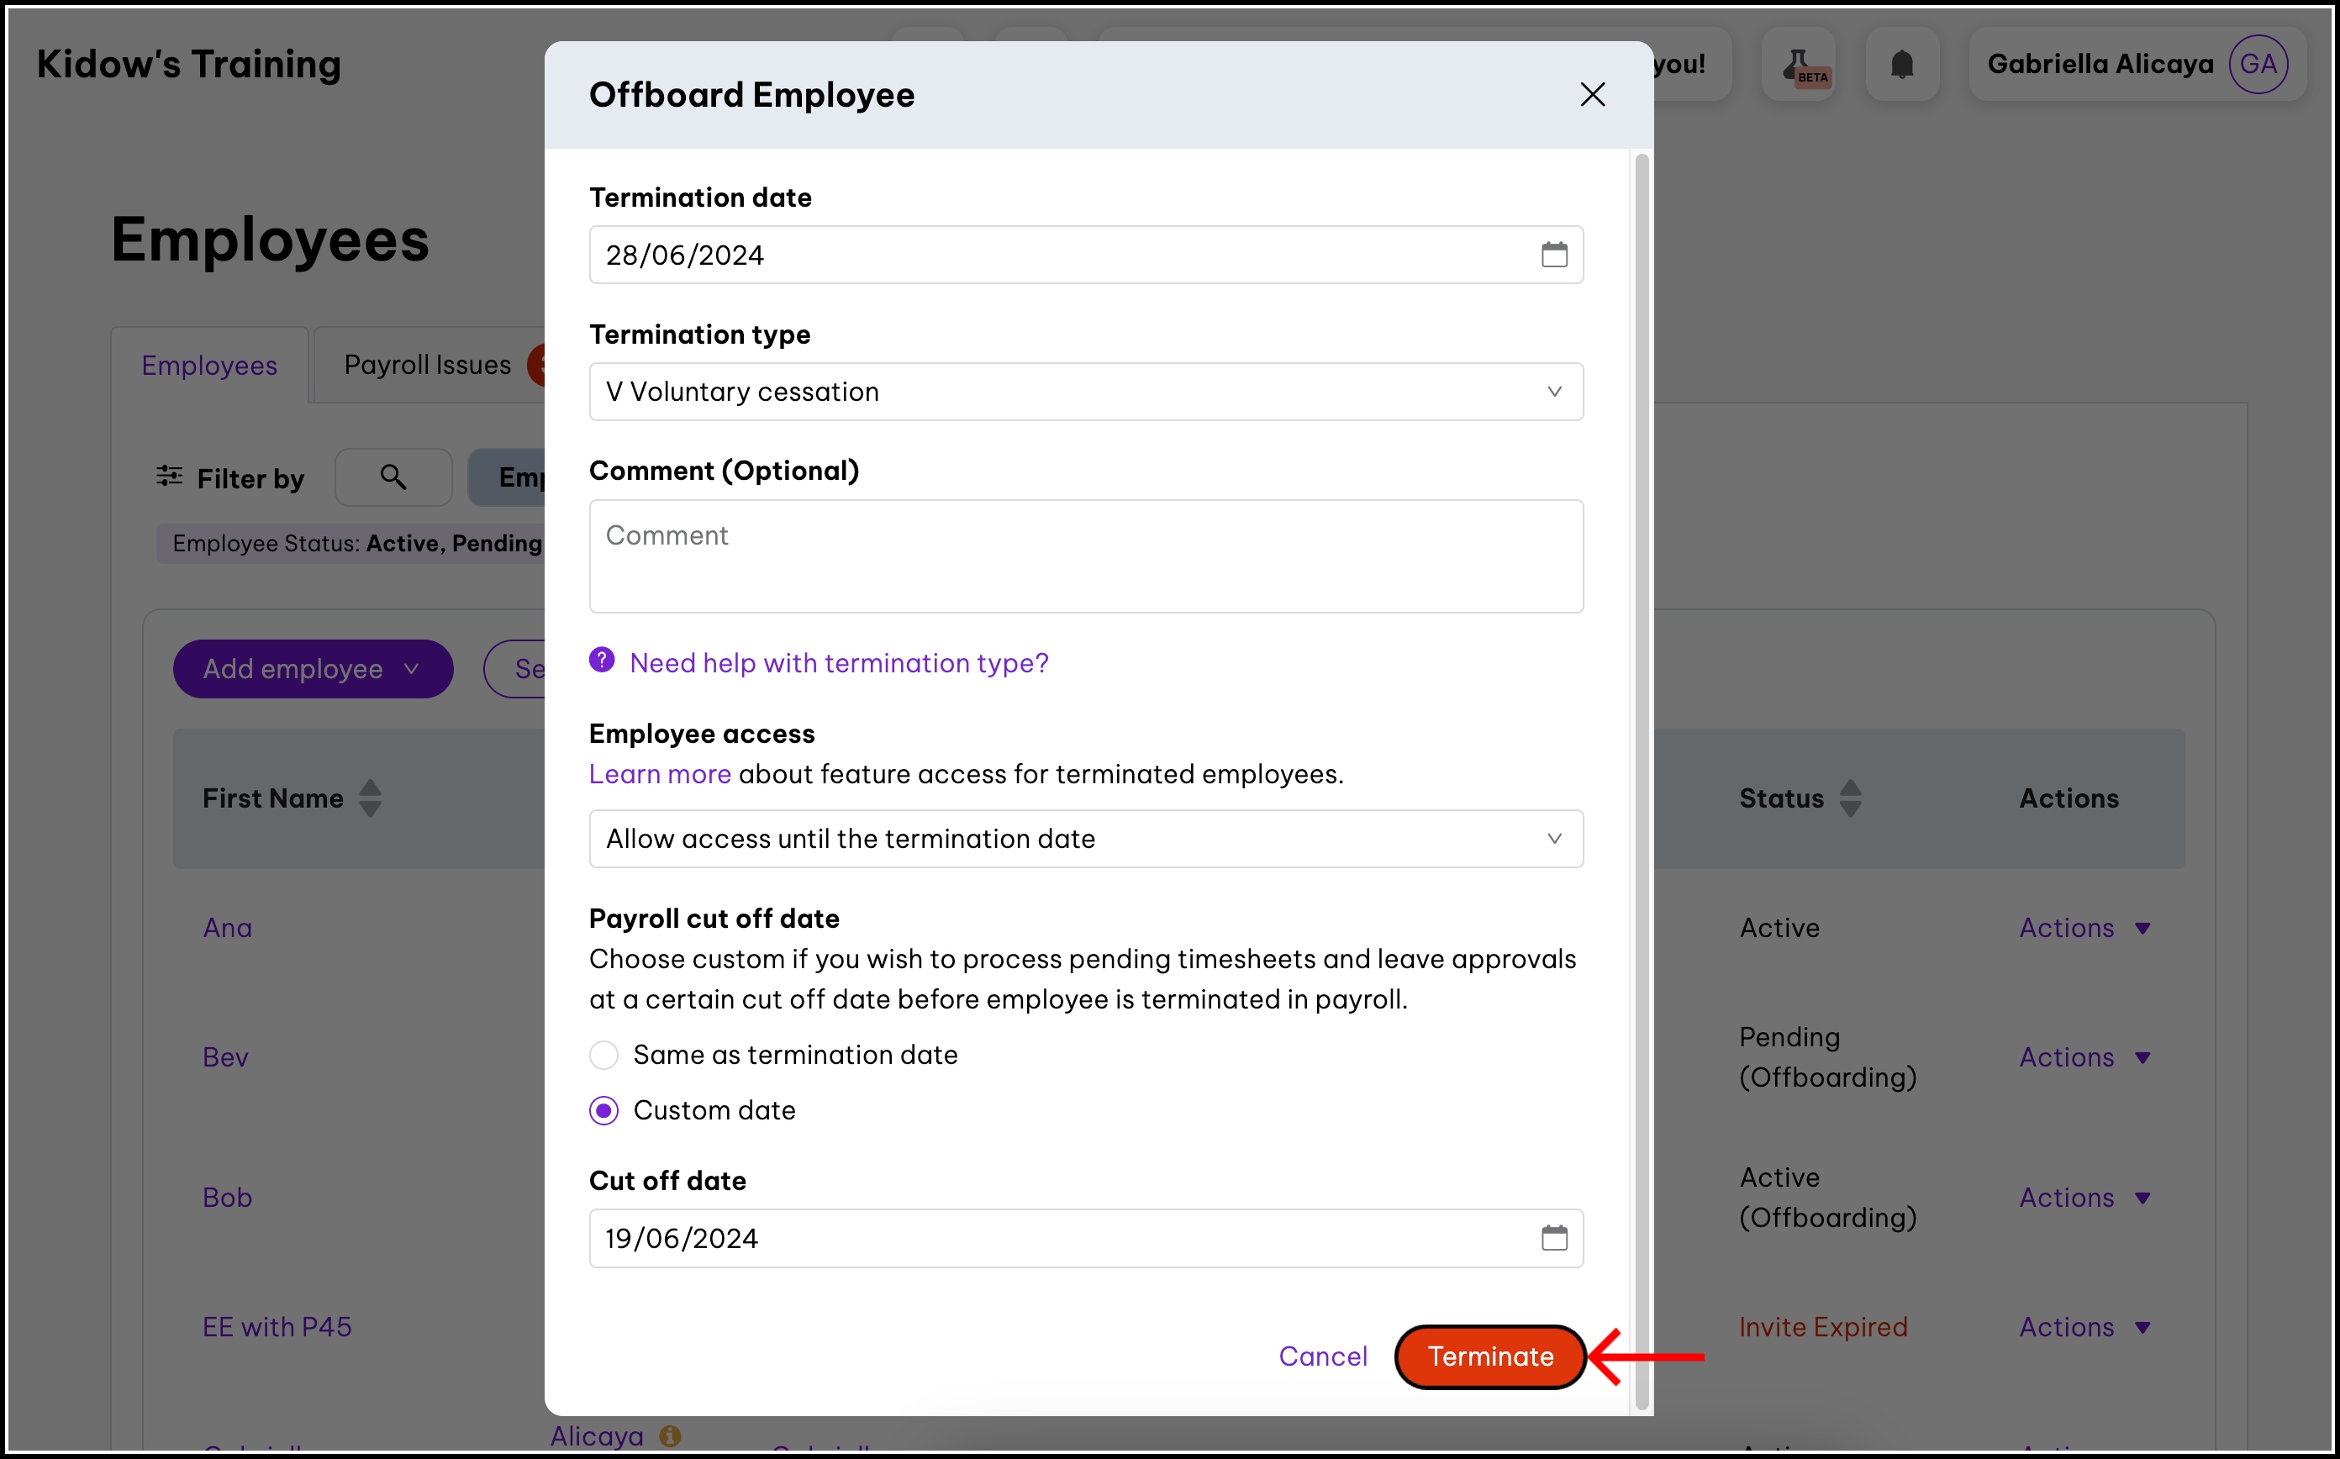Open the Employees tab
The image size is (2340, 1459).
click(x=209, y=366)
